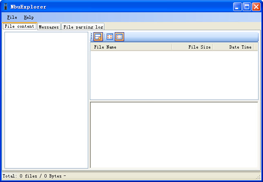Open the Help menu
Screen dimensions: 263x182
coord(29,17)
